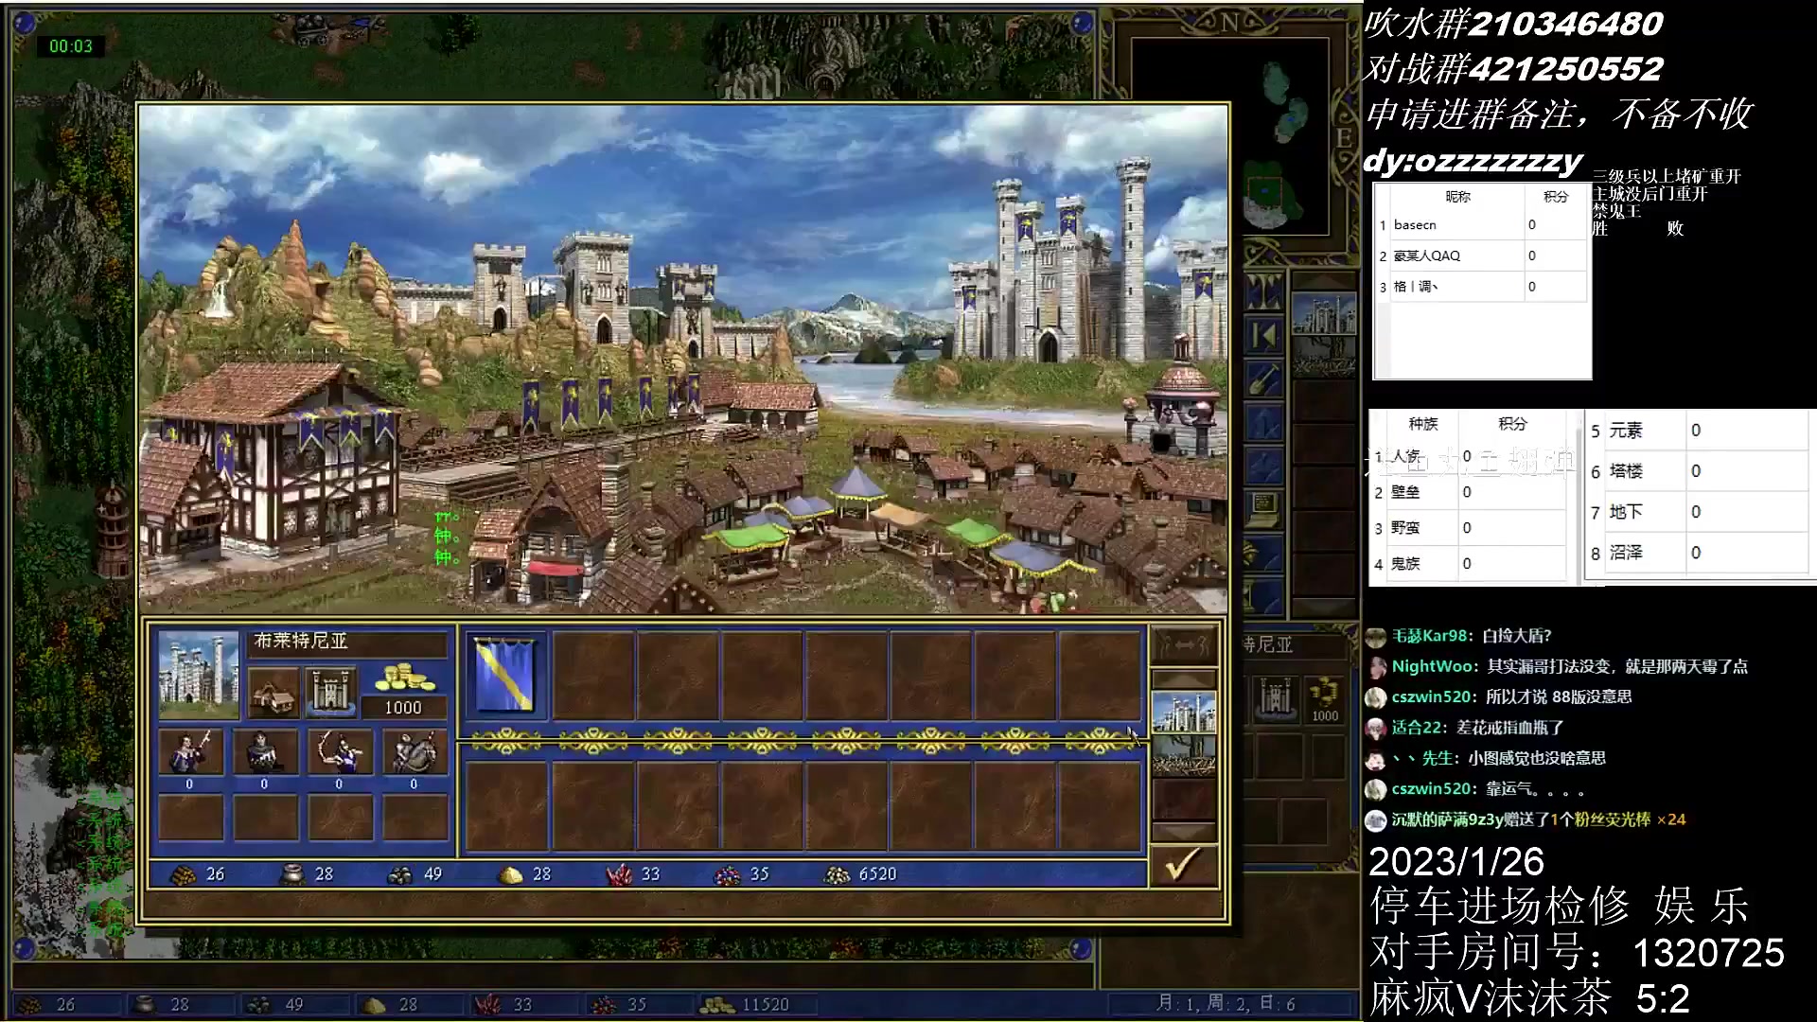Image resolution: width=1817 pixels, height=1022 pixels.
Task: Click gold pile icon showing 6520
Action: pos(838,874)
